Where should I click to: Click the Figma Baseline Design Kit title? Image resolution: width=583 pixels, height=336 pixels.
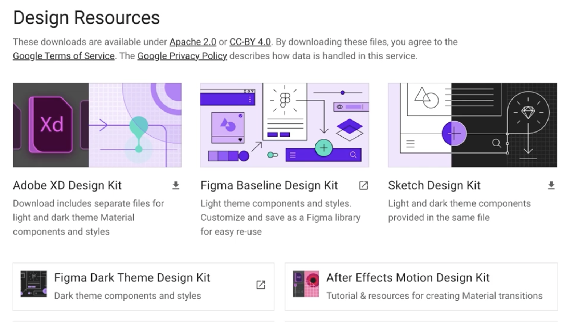[269, 185]
